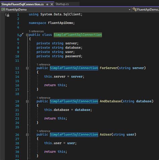Screen dimensions: 159x160
Task: Collapse the ForServer method
Action: pos(27,68)
